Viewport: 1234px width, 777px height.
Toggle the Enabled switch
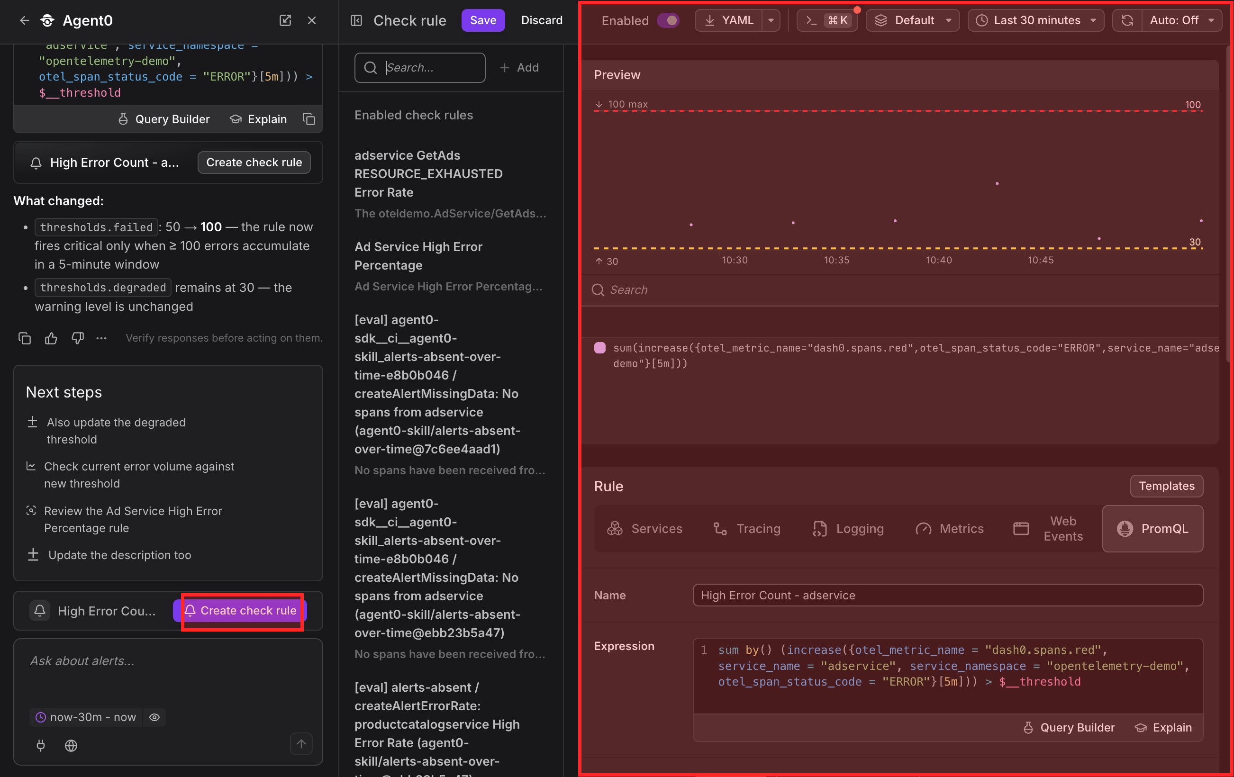[668, 20]
